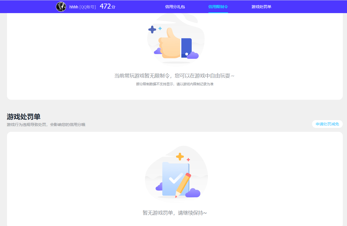347x226 pixels.
Task: Click the 游戏处罚单 section heading
Action: (x=24, y=117)
